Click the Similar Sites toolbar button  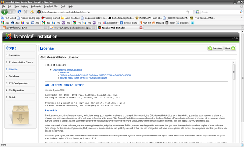128,23
